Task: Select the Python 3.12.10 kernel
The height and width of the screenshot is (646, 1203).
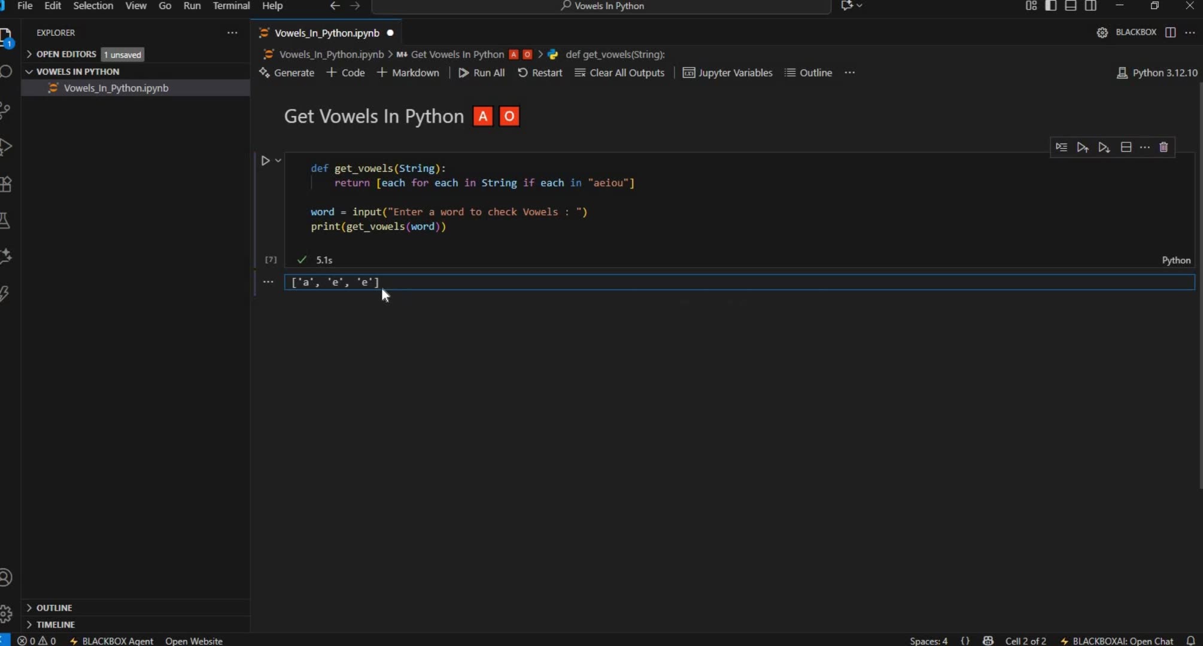Action: point(1156,72)
